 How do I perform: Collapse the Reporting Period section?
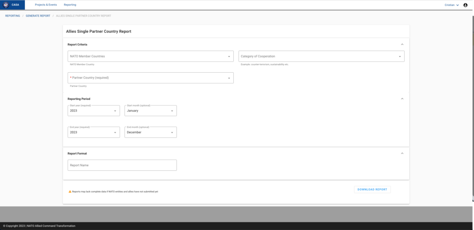click(x=402, y=99)
